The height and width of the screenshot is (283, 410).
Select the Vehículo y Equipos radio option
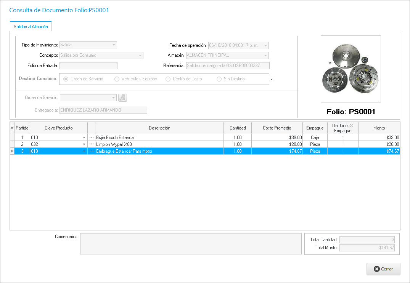(x=117, y=79)
